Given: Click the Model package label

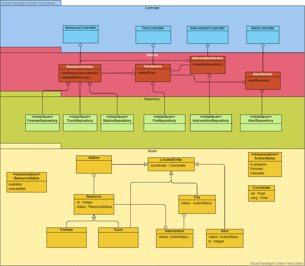Looking at the screenshot, I should pos(152,151).
